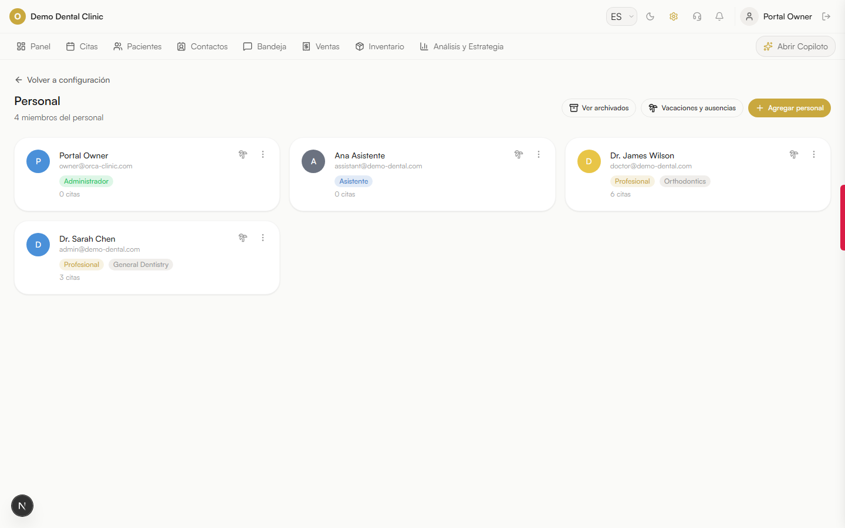
Task: Select the Ana Asistente name
Action: point(360,155)
